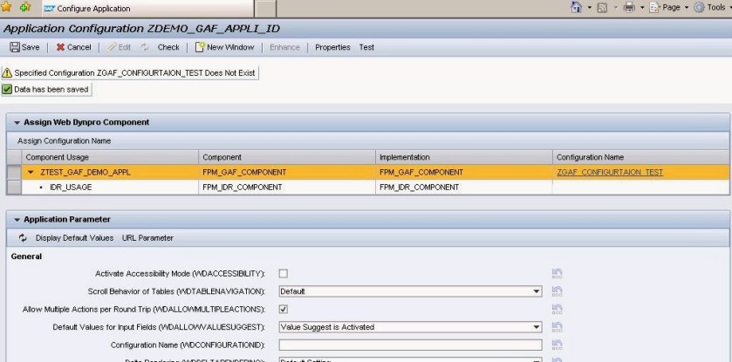The height and width of the screenshot is (362, 732).
Task: Open the Scroll Behavior of Tables dropdown
Action: 537,291
